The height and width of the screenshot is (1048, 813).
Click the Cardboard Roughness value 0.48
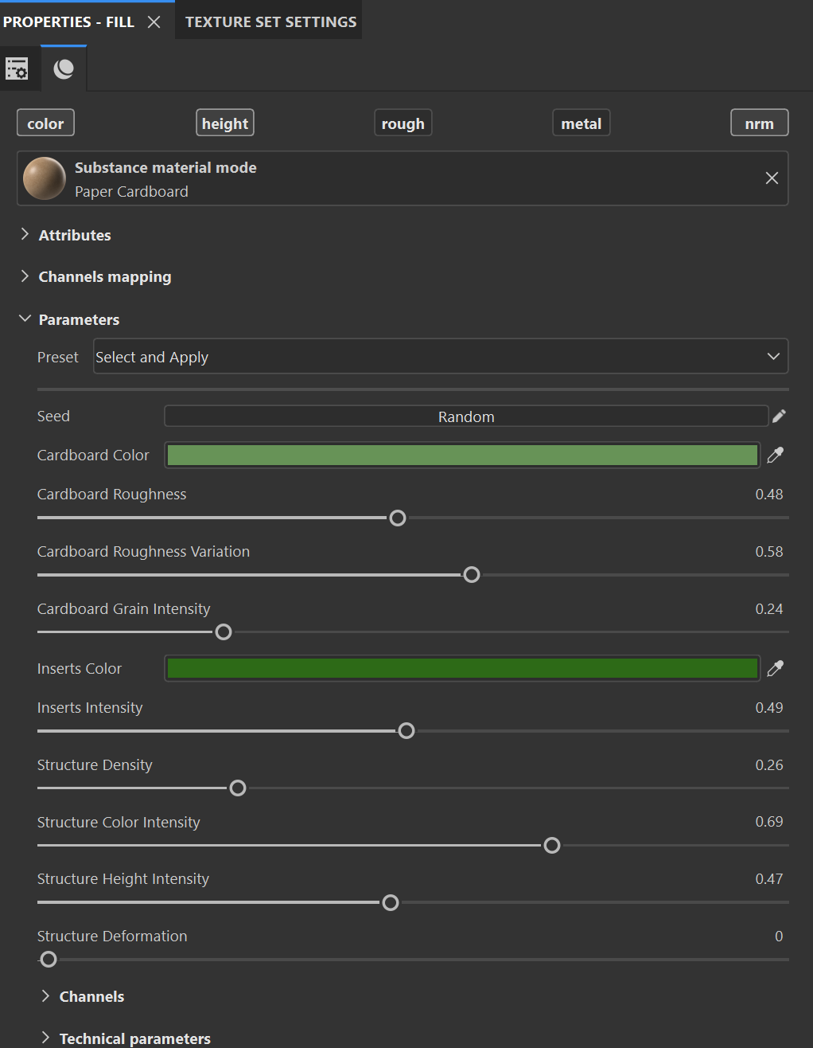pyautogui.click(x=769, y=495)
